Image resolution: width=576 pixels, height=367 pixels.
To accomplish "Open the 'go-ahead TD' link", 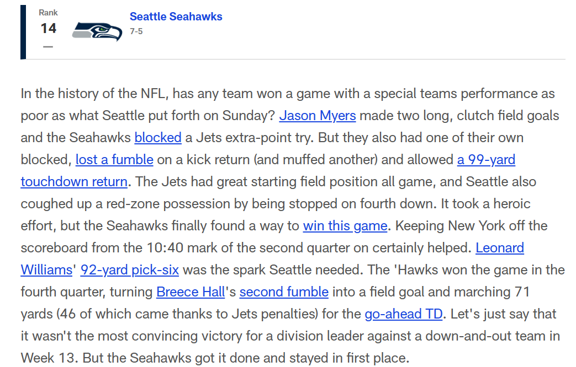I will tap(403, 314).
